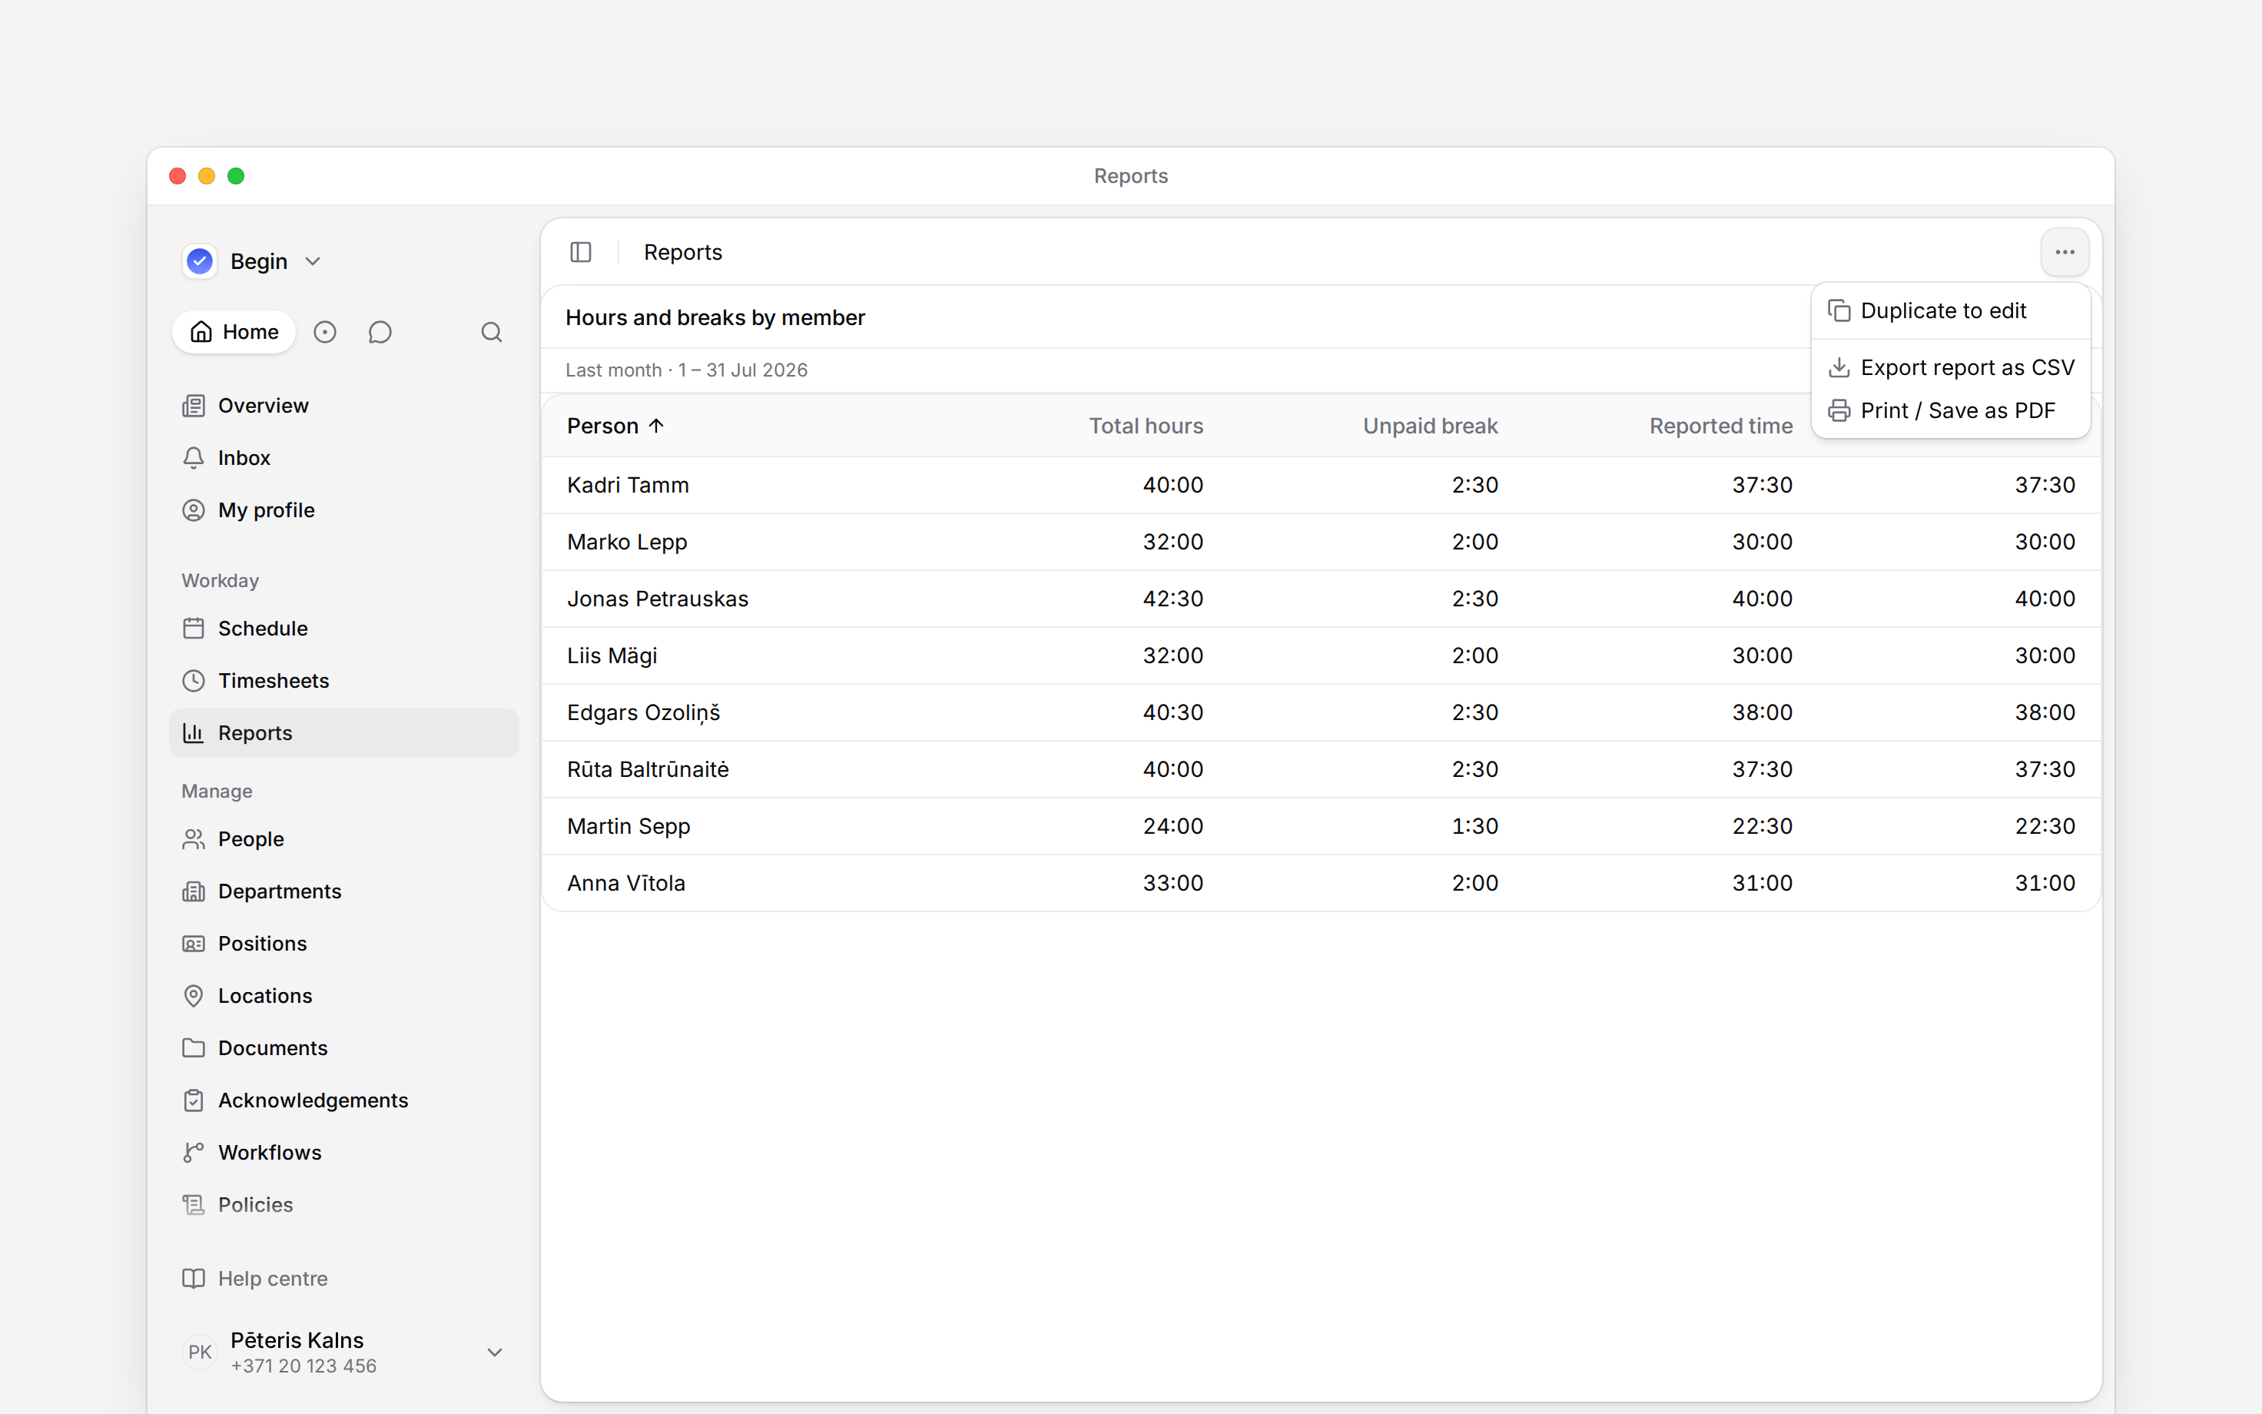The image size is (2262, 1414).
Task: Open the Positions page
Action: pos(344,944)
